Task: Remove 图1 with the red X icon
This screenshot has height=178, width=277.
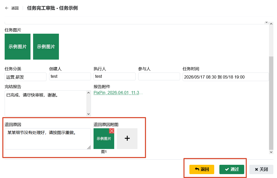Action: tap(112, 131)
